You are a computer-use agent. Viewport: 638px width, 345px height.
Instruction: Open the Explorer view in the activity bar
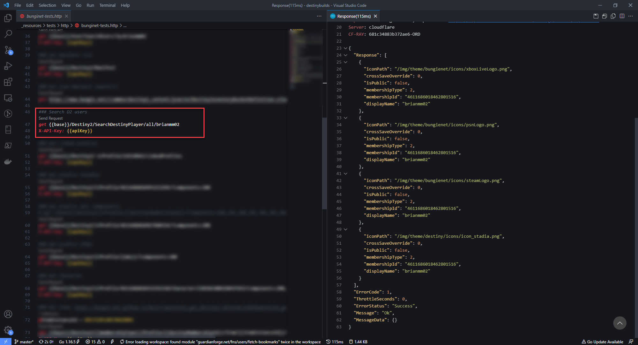click(x=8, y=18)
